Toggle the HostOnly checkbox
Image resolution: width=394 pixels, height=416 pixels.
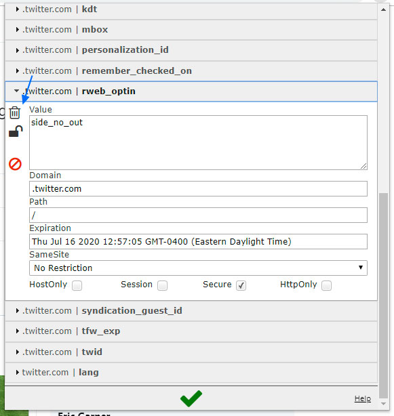tap(77, 285)
